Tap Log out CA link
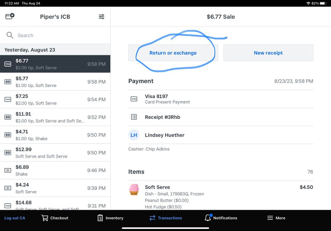 coord(15,218)
